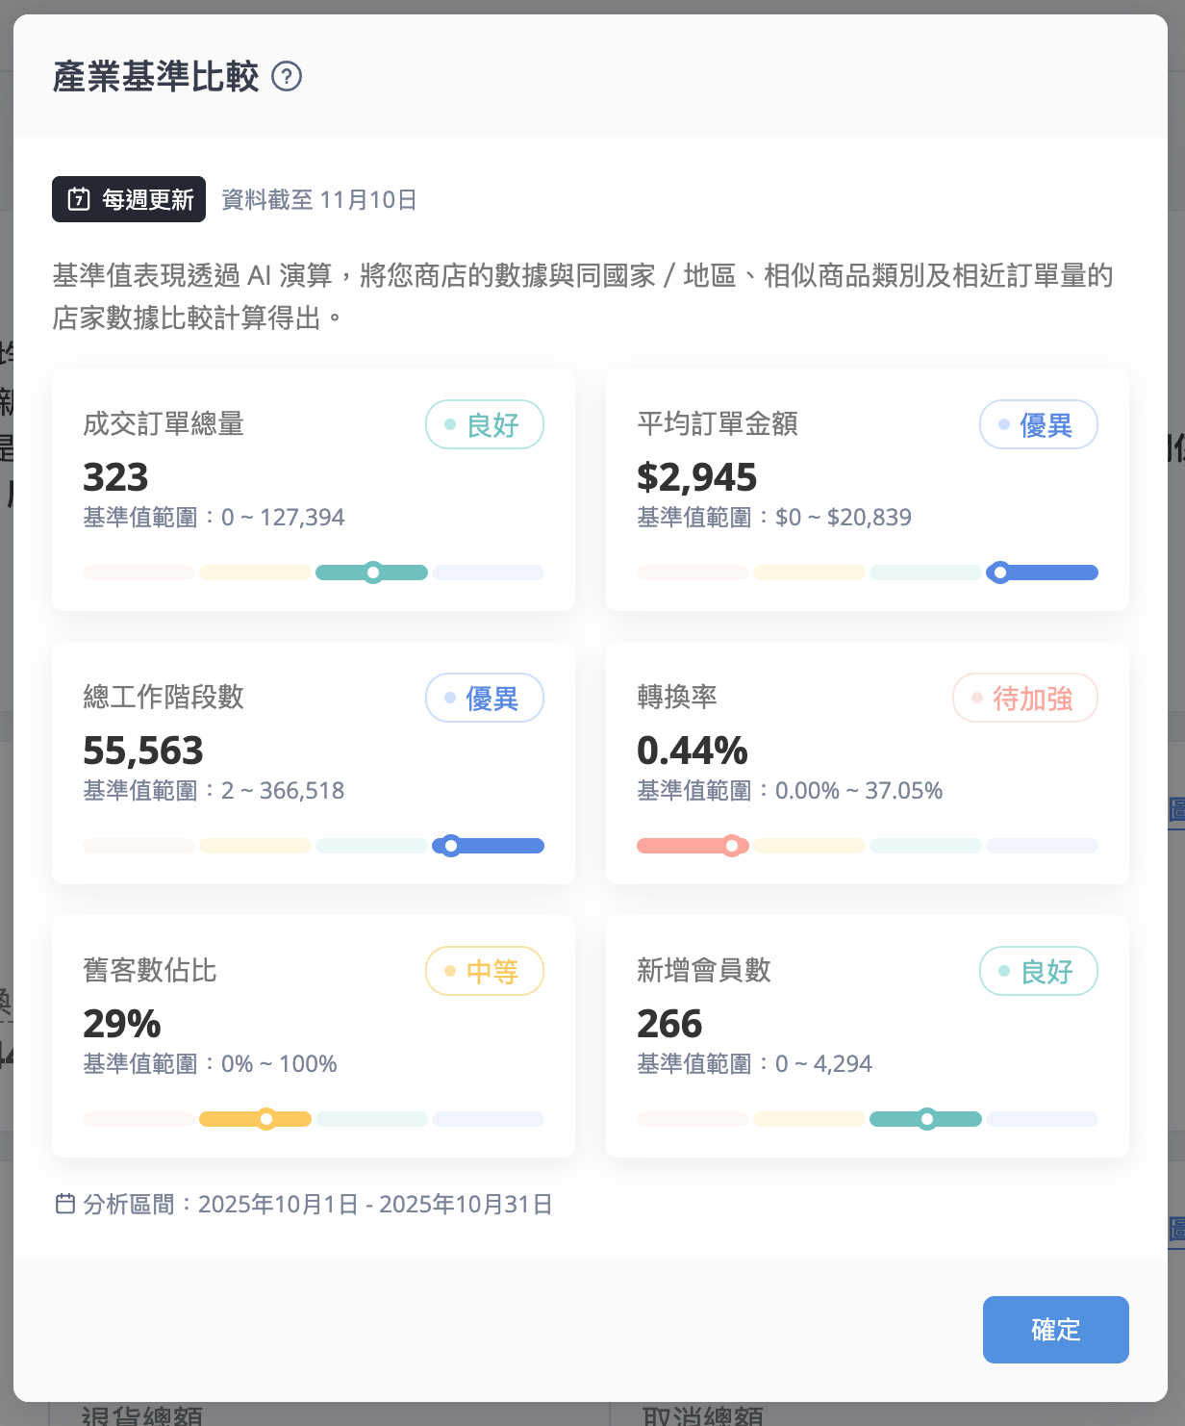This screenshot has height=1426, width=1185.
Task: Click the range text 0.00% ~ 37.05%
Action: [x=859, y=790]
